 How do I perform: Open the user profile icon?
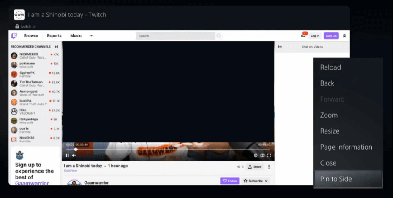point(344,36)
